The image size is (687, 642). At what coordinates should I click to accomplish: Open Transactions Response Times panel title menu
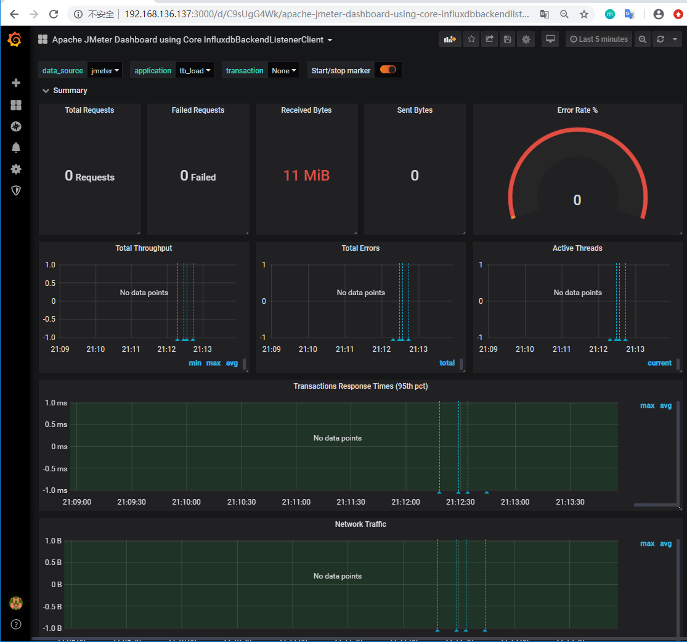pos(360,386)
